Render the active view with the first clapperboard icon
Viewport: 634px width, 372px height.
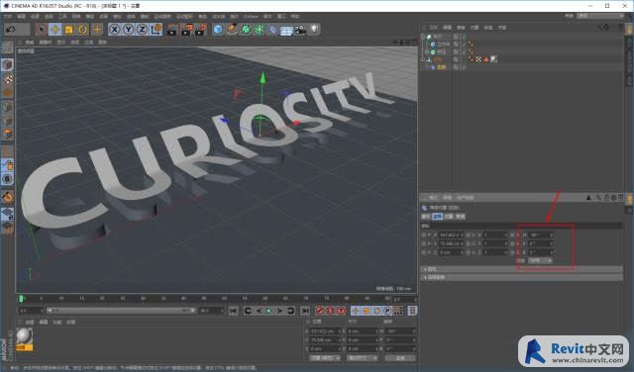click(171, 30)
